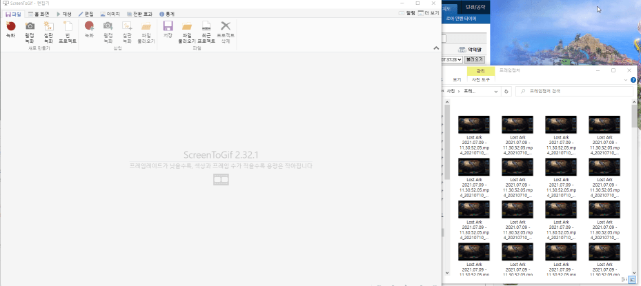Open the 전환 효과 tab

tap(138, 14)
